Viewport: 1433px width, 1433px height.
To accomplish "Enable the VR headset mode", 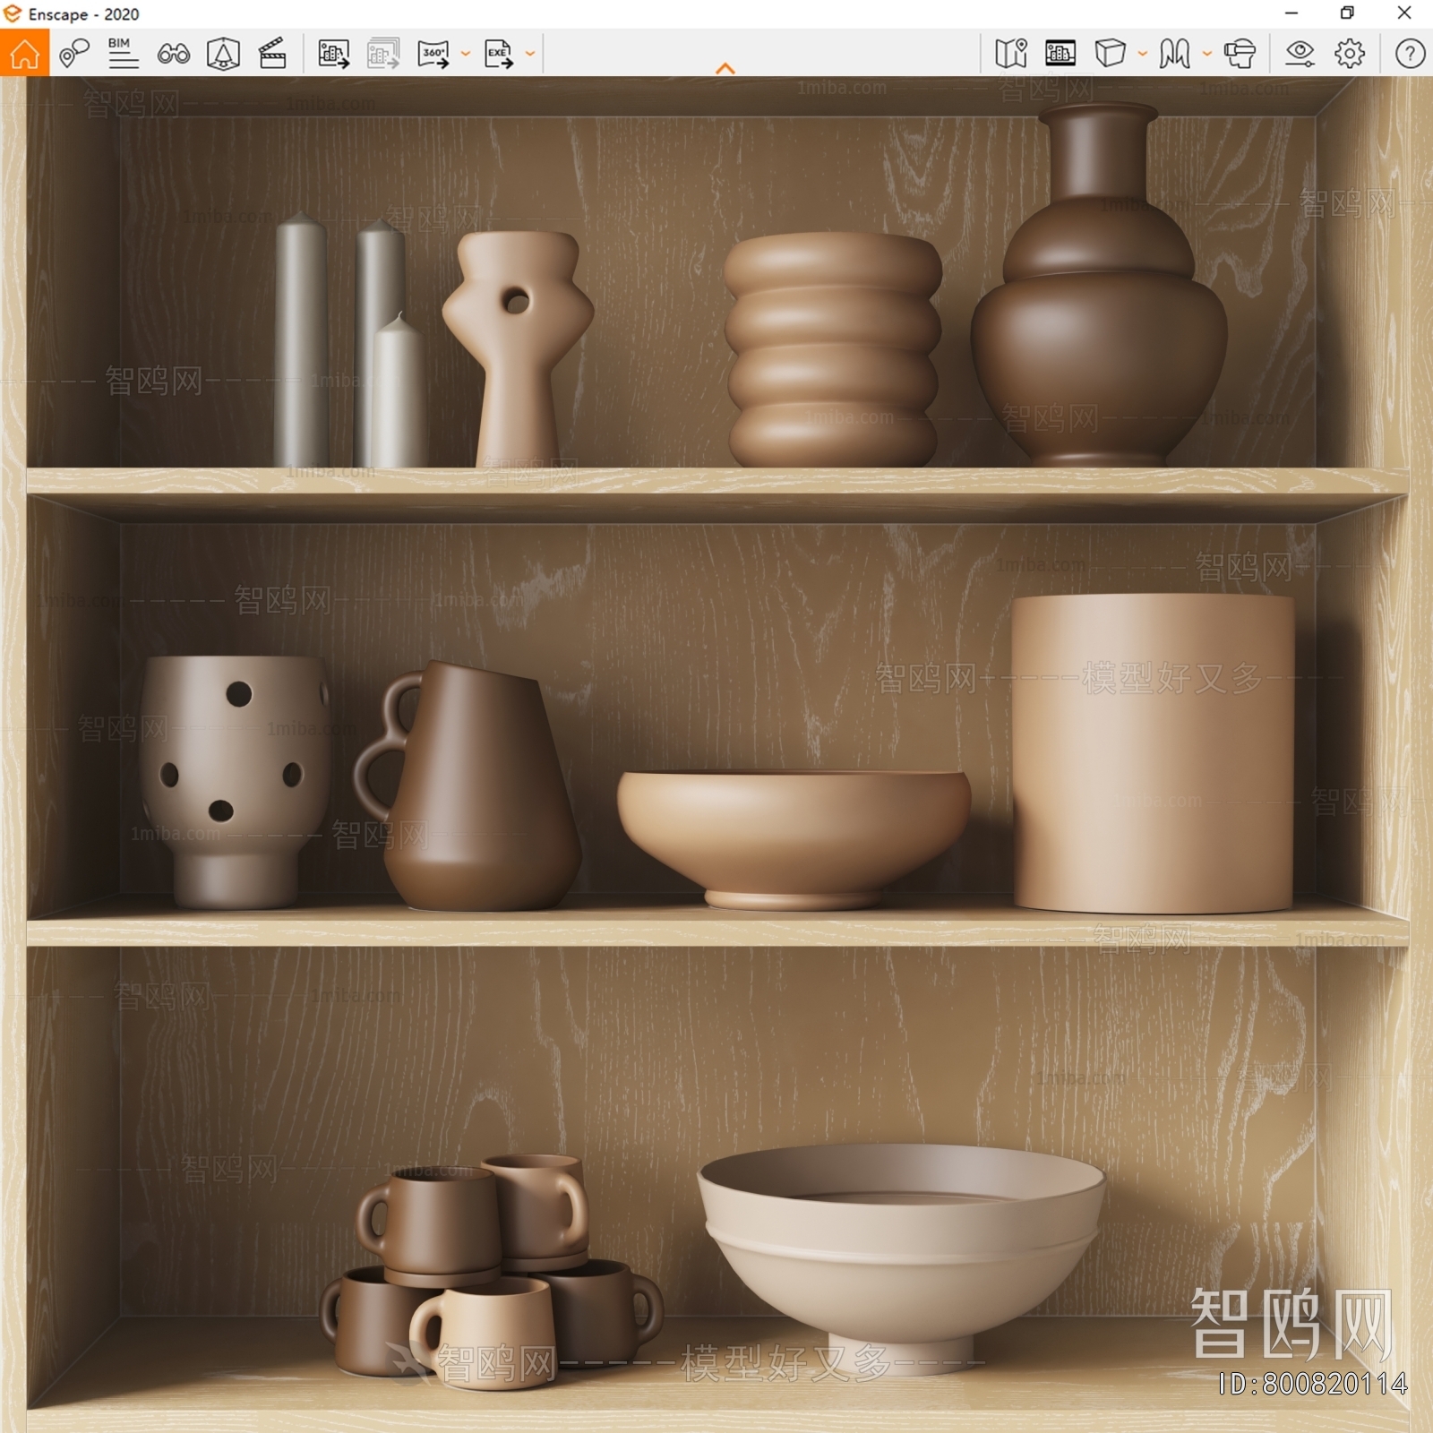I will (x=1240, y=54).
